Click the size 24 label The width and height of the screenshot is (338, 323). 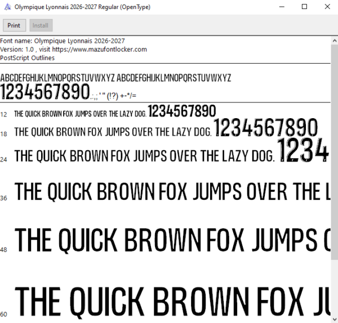[3, 160]
